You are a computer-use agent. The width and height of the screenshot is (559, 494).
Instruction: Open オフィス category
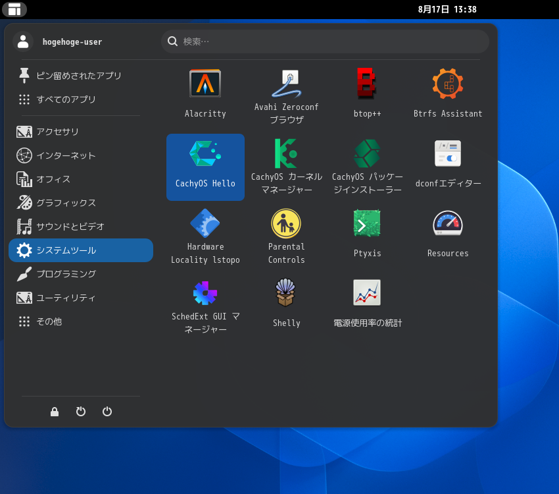pos(81,179)
